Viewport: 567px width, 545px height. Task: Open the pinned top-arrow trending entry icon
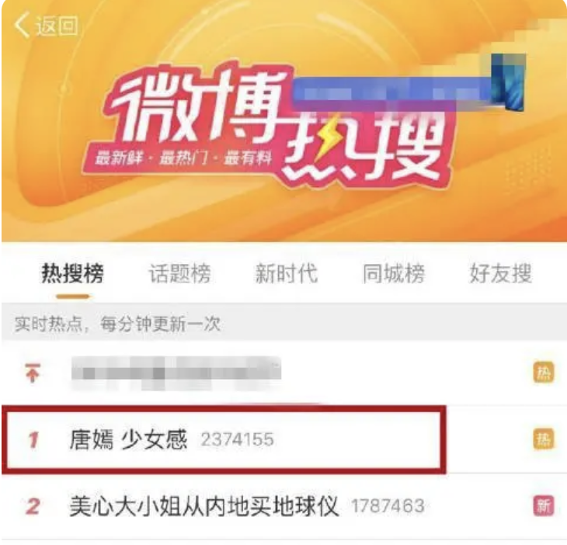point(32,373)
